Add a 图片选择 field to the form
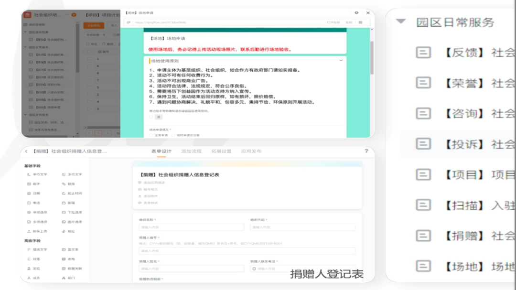This screenshot has width=516, height=290. click(72, 222)
